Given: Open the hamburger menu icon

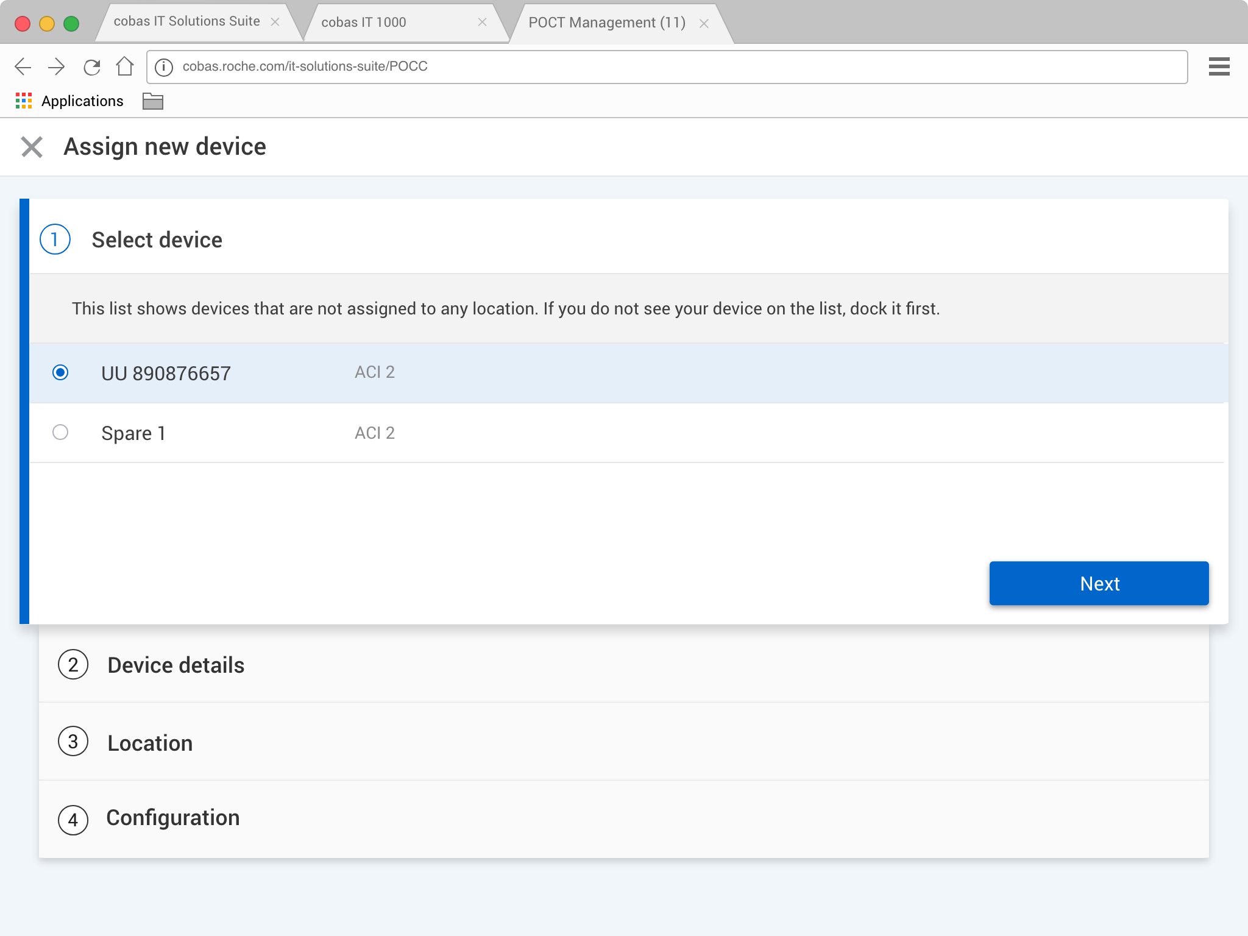Looking at the screenshot, I should pyautogui.click(x=1219, y=66).
